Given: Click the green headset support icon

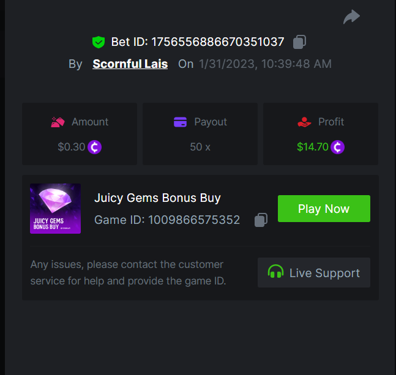Looking at the screenshot, I should click(276, 272).
